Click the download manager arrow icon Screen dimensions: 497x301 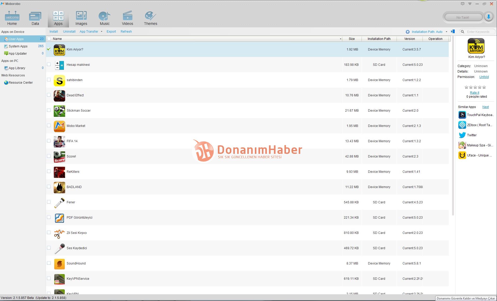pos(489,17)
